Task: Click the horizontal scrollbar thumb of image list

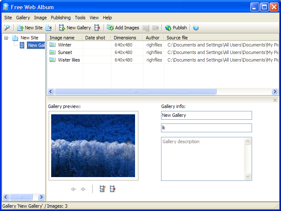Action: [x=135, y=92]
